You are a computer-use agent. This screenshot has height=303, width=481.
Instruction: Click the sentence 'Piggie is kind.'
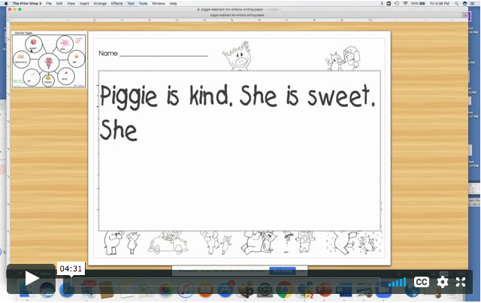(x=167, y=96)
